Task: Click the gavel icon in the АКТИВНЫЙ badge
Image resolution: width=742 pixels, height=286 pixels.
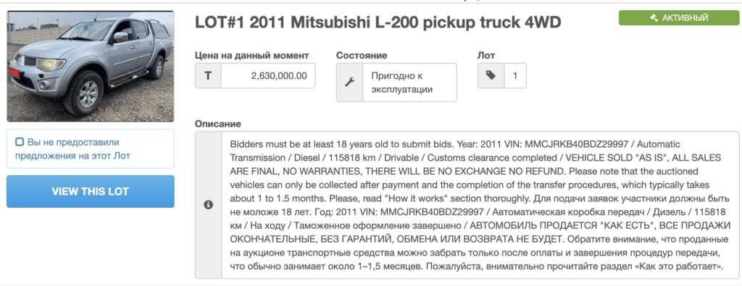Action: [x=654, y=18]
